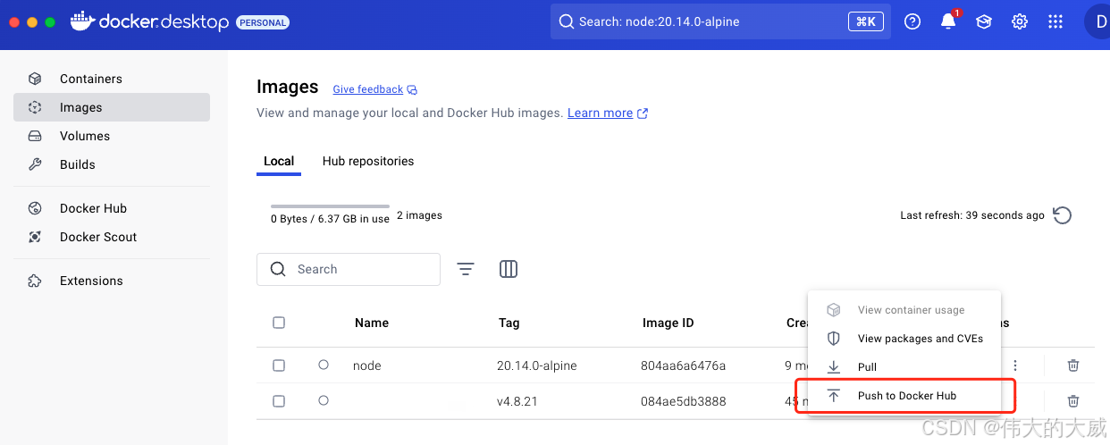
Task: Select Images in the sidebar
Action: 112,107
